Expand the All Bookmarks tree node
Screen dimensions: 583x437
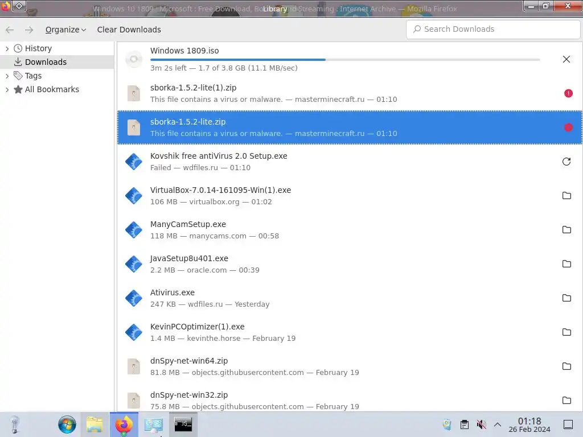[7, 89]
